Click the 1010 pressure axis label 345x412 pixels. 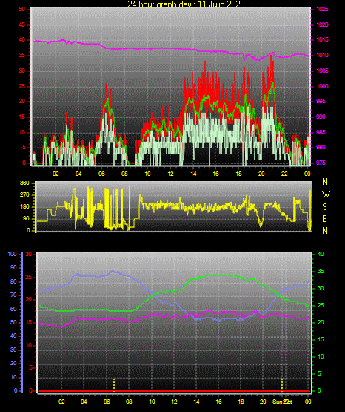(322, 56)
